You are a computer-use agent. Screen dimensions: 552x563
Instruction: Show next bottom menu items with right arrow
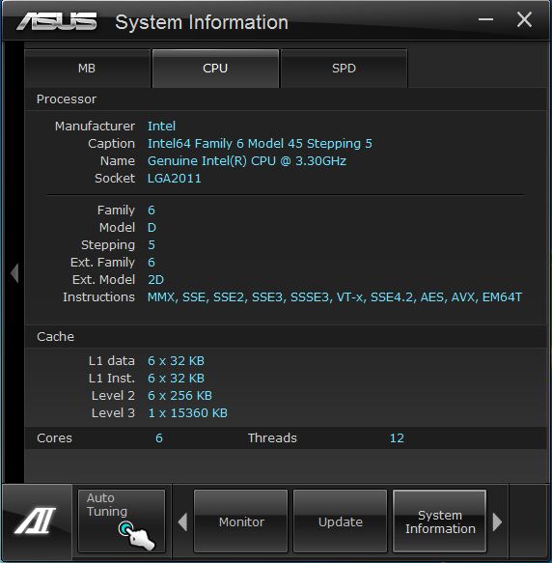pyautogui.click(x=497, y=521)
